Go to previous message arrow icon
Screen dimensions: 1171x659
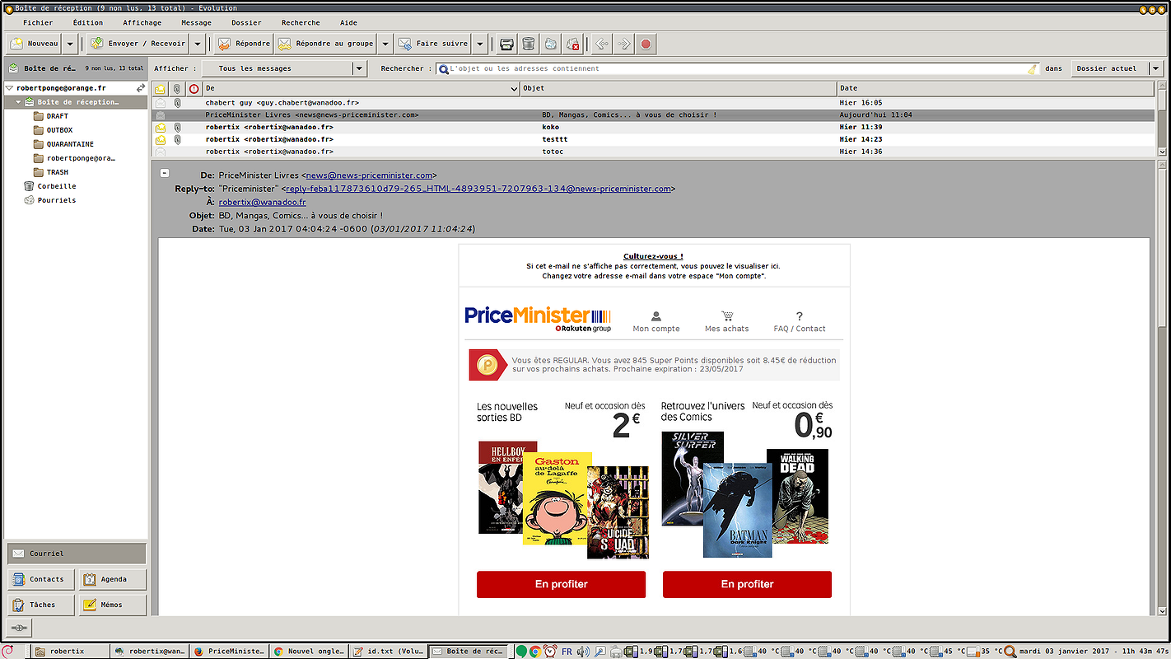[x=602, y=44]
